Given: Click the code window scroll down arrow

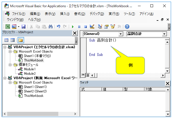Looking at the screenshot, I should [x=167, y=71].
